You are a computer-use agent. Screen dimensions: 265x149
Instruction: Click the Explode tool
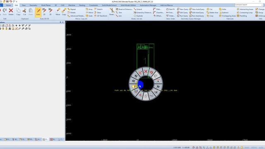(x=138, y=16)
